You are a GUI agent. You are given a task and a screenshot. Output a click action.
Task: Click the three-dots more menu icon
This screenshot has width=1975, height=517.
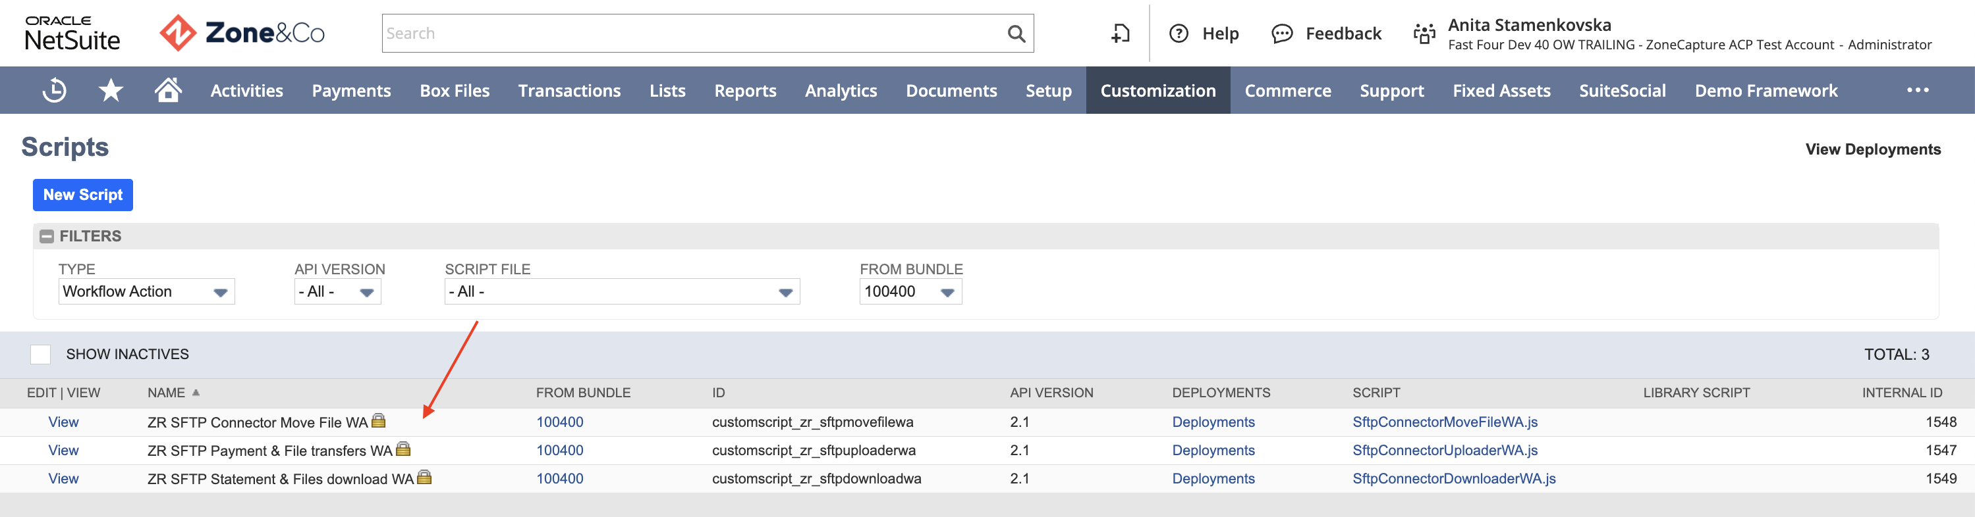(x=1918, y=90)
